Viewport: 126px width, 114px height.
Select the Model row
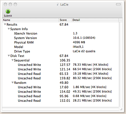click(60, 47)
